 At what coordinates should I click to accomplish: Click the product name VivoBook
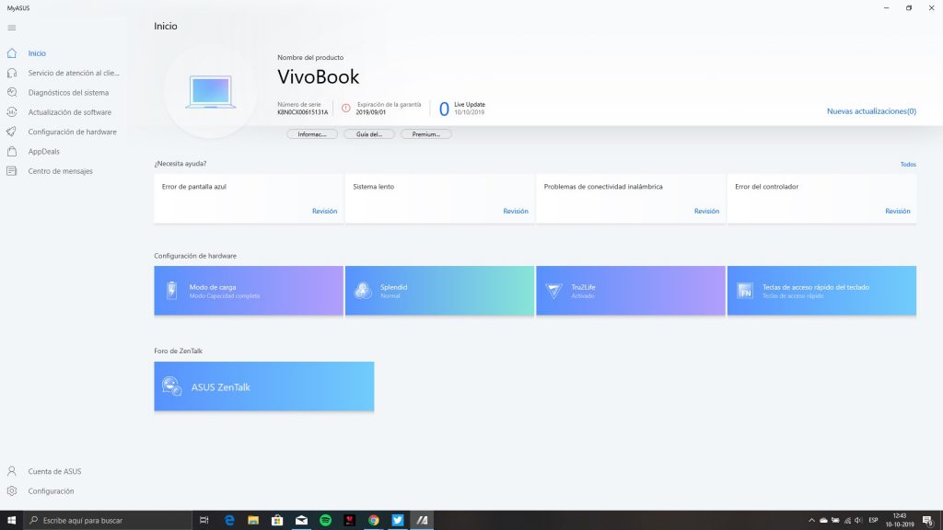click(x=318, y=77)
